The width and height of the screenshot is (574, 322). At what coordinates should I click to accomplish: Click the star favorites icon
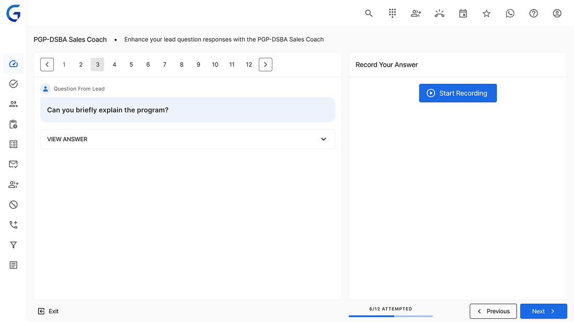[x=486, y=14]
